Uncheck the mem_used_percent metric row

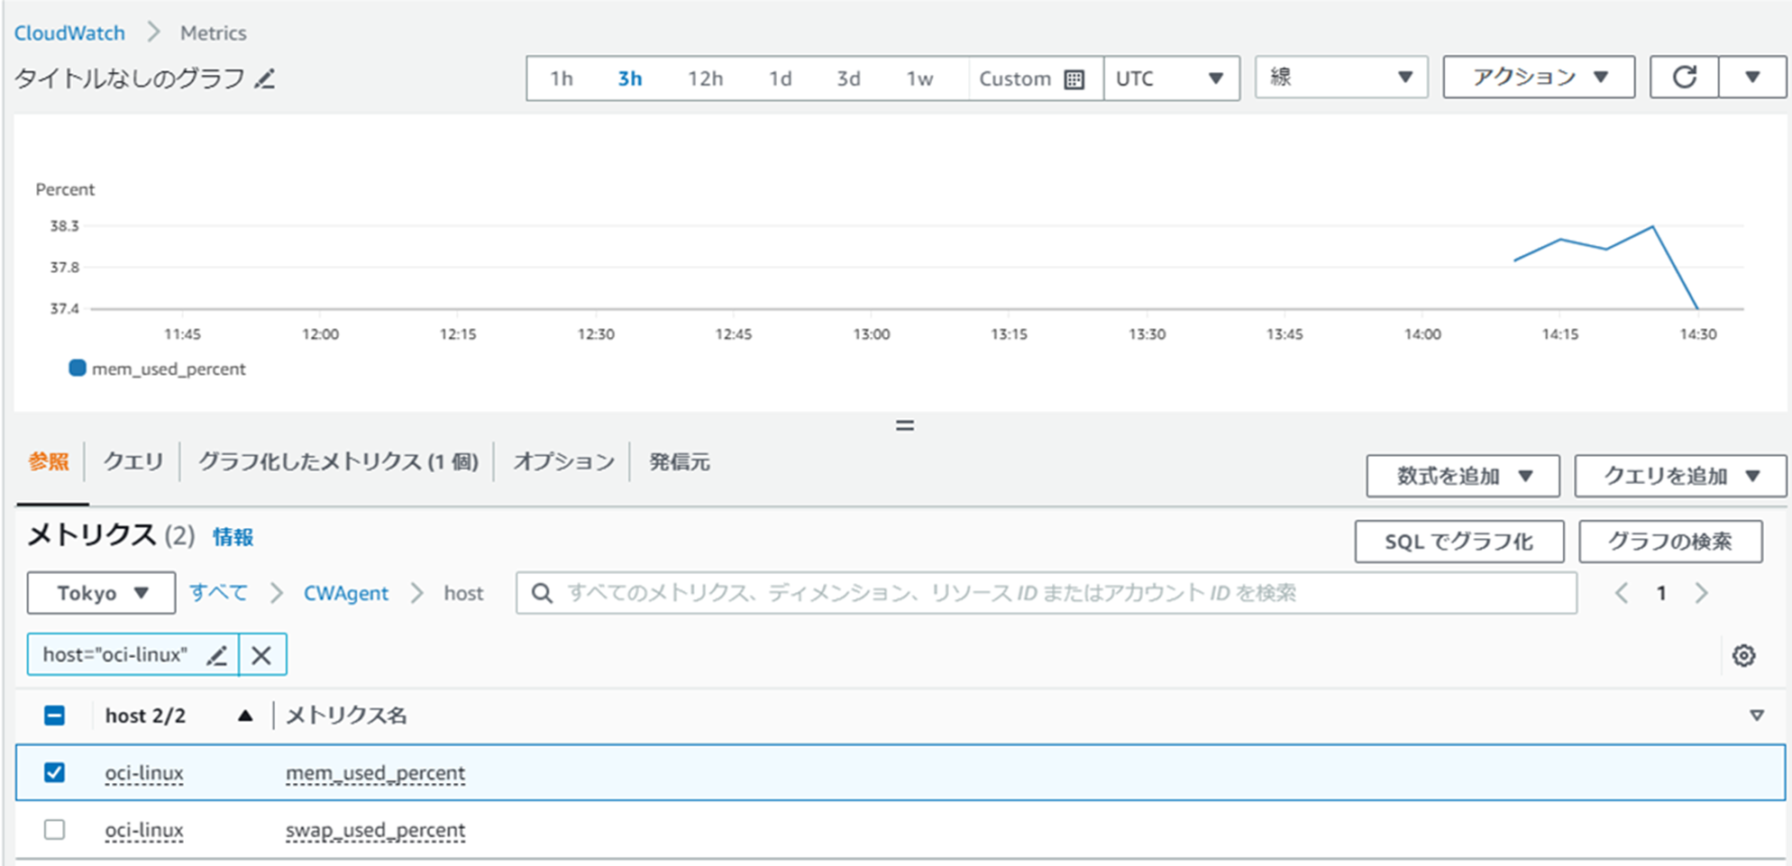pyautogui.click(x=54, y=772)
